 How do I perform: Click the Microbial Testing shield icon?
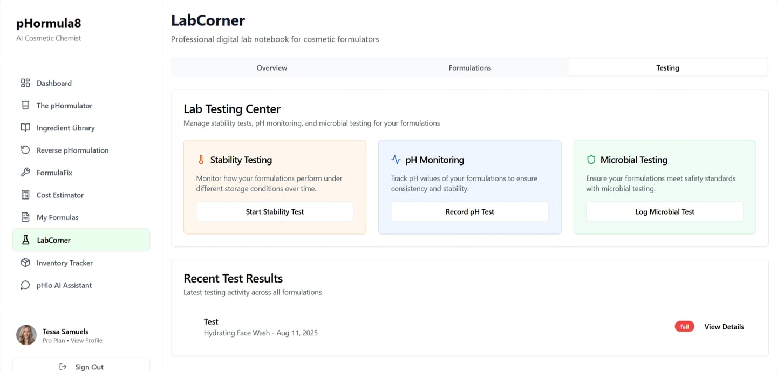[x=591, y=160]
